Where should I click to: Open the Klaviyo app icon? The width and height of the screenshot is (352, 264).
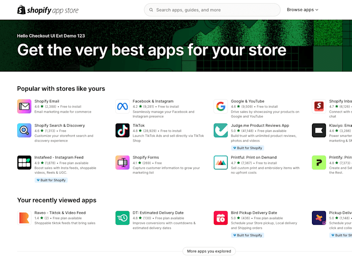pos(319,130)
